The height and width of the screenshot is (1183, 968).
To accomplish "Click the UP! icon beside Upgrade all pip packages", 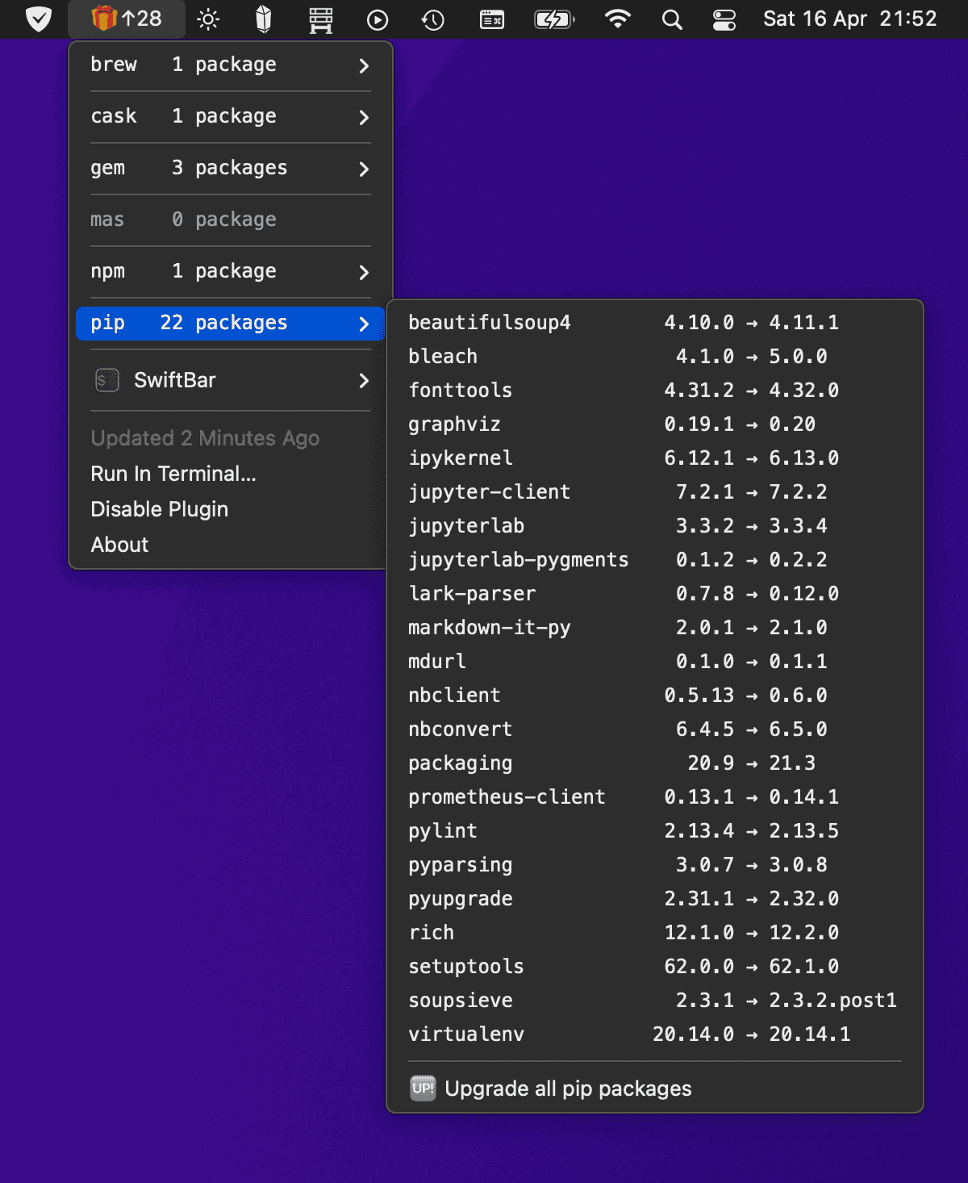I will tap(422, 1088).
